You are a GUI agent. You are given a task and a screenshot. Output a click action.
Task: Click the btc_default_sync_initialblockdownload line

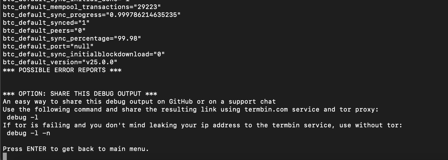[x=84, y=54]
